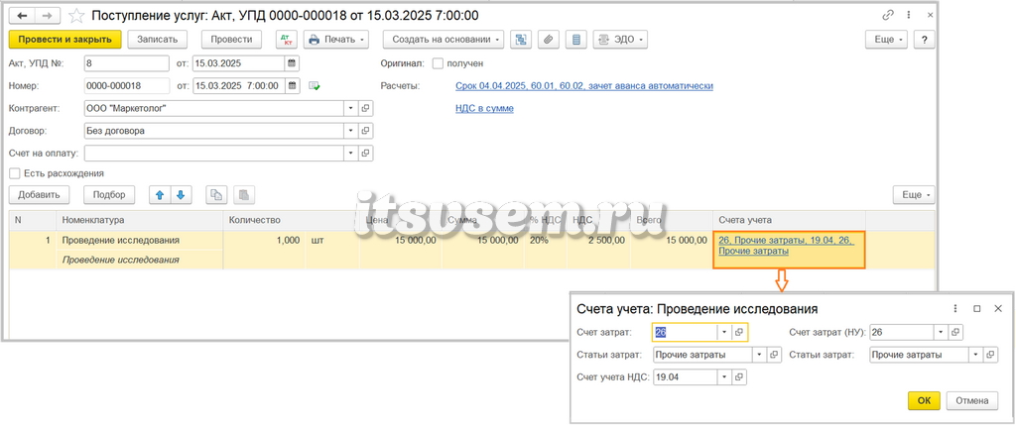Open Контрагент ООО "Маркетолог" card

click(365, 109)
